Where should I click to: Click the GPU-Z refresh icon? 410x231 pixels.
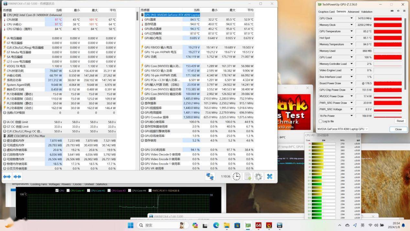398,11
